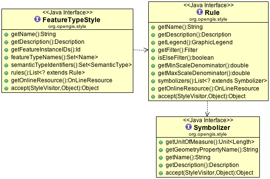The width and height of the screenshot is (270, 179).
Task: Click the green dot beside semanticTypeIdentifiers()
Action: pyautogui.click(x=6, y=65)
